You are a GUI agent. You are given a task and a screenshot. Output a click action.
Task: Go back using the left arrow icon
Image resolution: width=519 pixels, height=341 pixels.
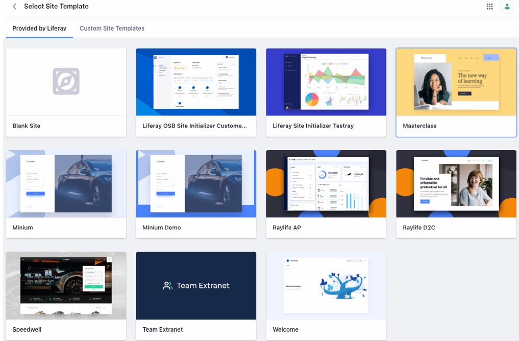pyautogui.click(x=15, y=6)
